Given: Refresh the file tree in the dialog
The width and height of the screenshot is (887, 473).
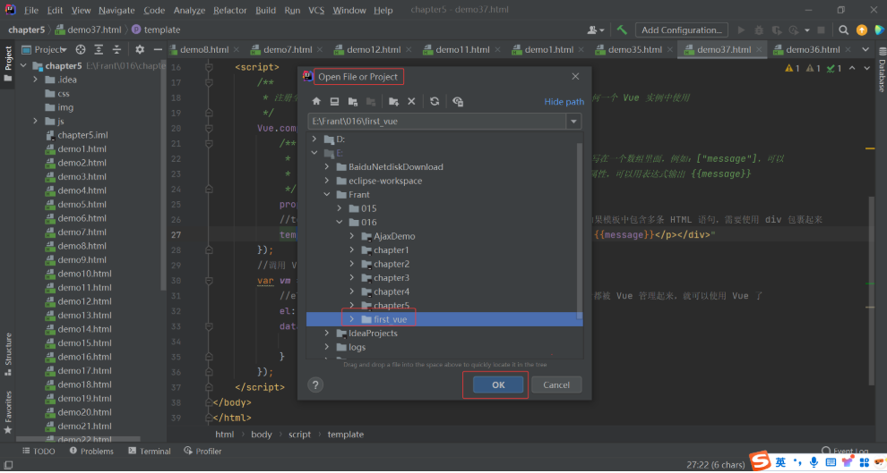Looking at the screenshot, I should click(435, 102).
